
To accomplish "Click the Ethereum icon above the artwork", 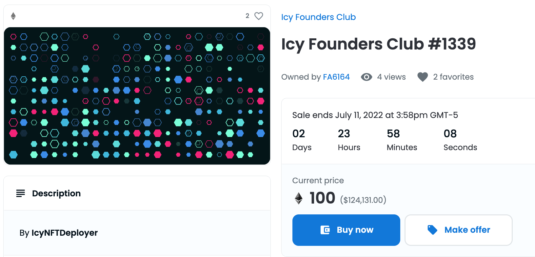I will [x=13, y=16].
